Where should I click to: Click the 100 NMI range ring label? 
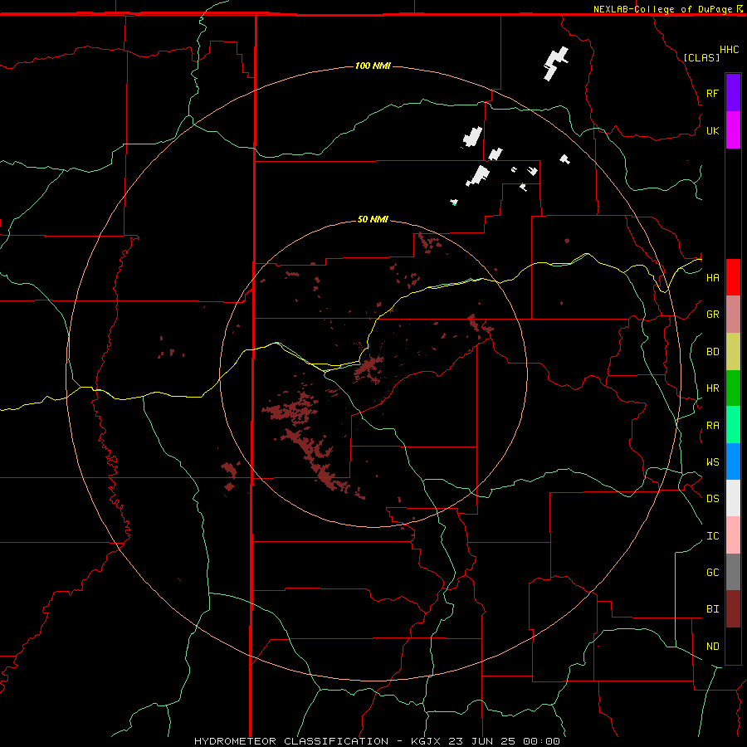[x=373, y=66]
